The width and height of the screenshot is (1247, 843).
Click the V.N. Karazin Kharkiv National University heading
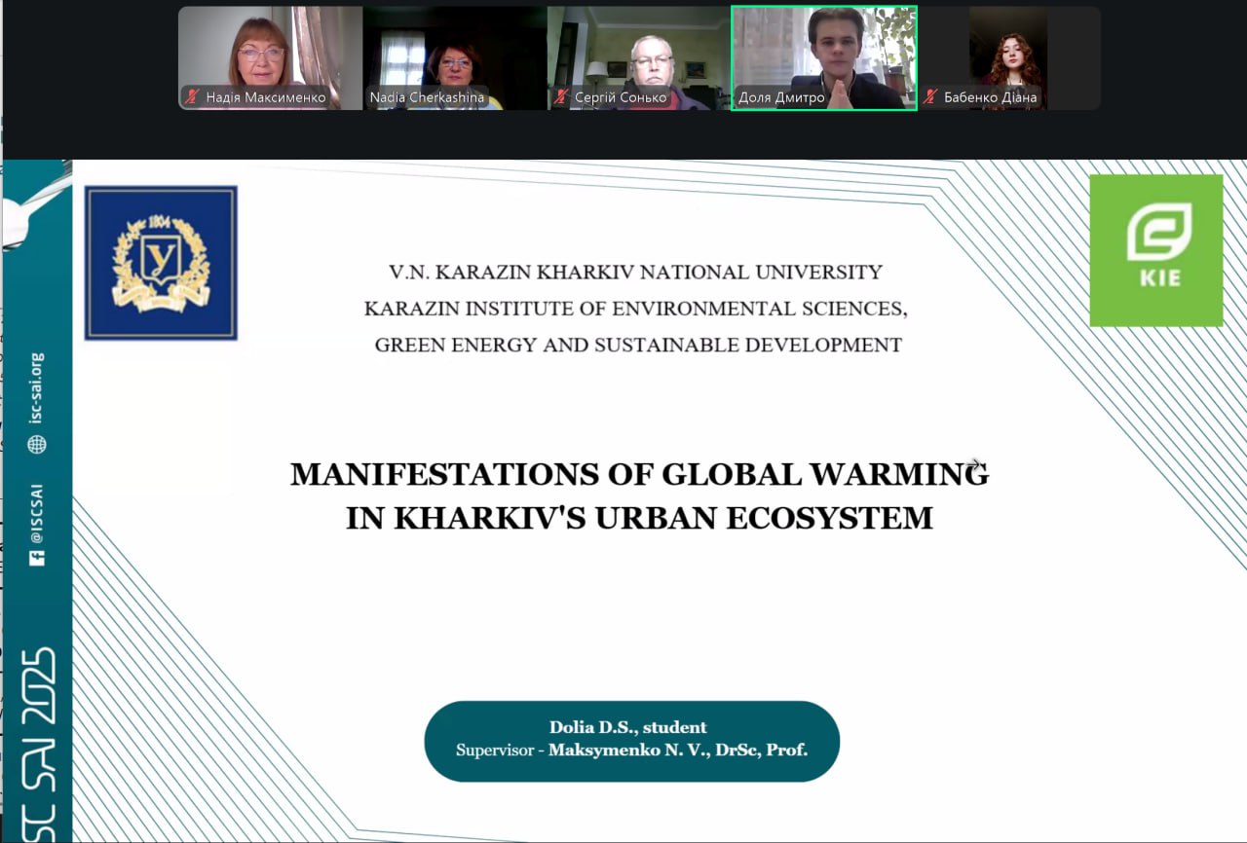coord(635,273)
